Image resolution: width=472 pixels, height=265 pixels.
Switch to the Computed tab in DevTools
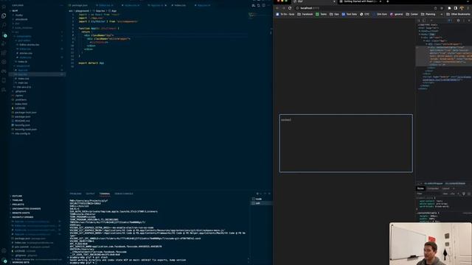433,188
